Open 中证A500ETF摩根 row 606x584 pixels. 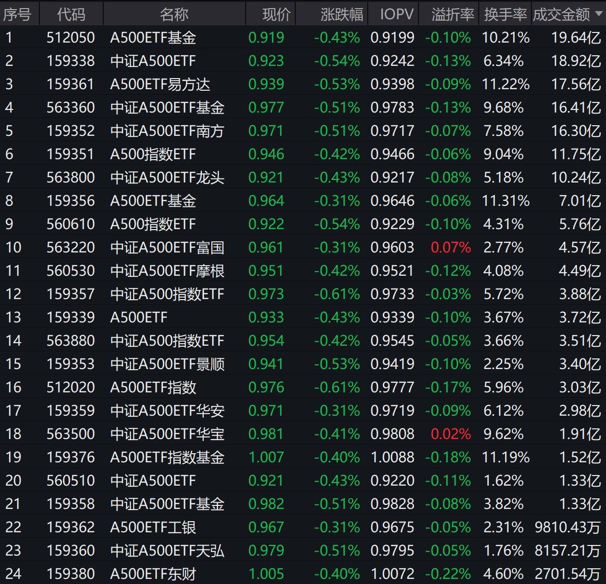coord(303,270)
